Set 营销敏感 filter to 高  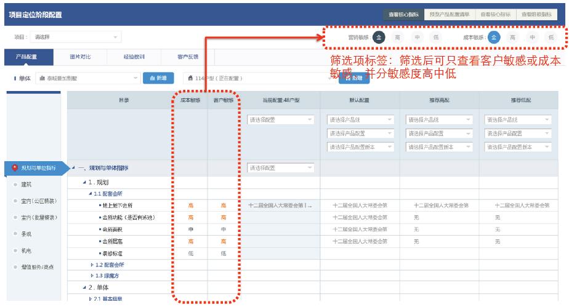tap(397, 37)
